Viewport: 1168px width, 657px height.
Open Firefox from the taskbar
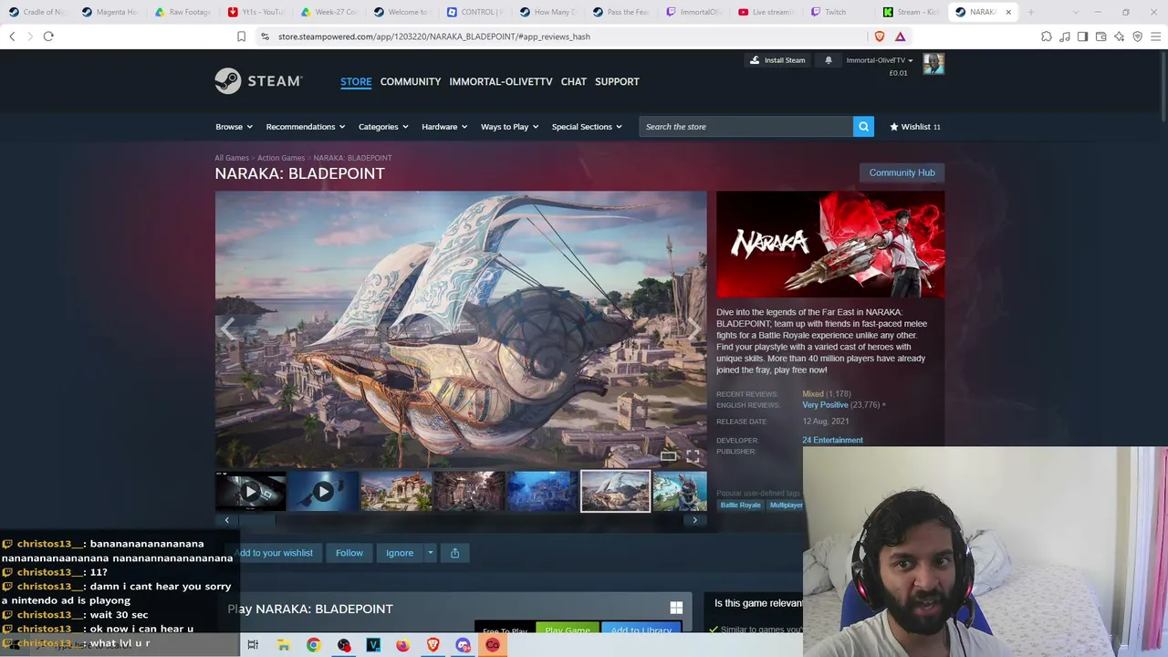pos(402,645)
